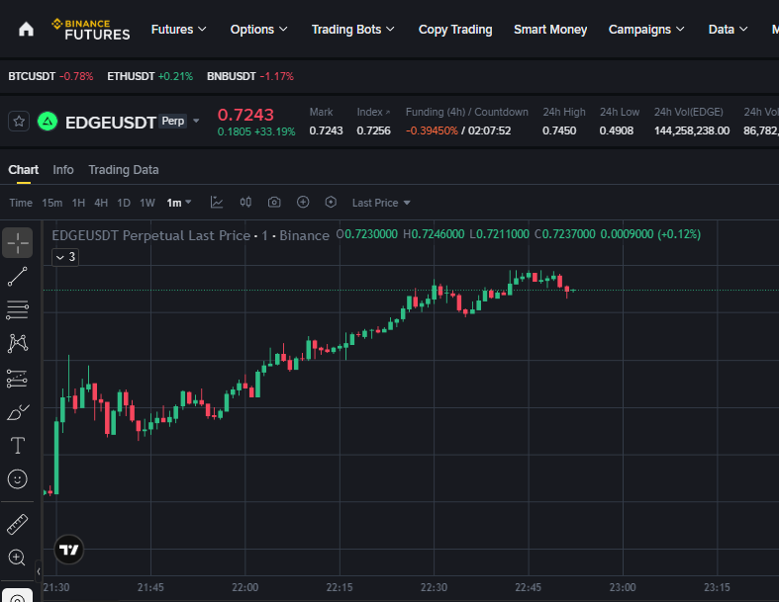The image size is (779, 602).
Task: Select the ruler measure tool
Action: [18, 524]
